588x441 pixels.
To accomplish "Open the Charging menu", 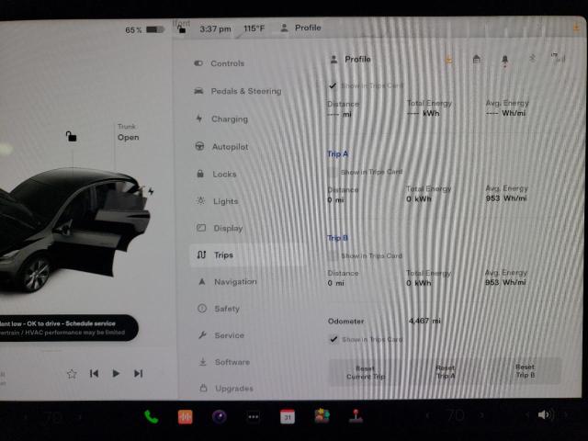I will pyautogui.click(x=222, y=119).
